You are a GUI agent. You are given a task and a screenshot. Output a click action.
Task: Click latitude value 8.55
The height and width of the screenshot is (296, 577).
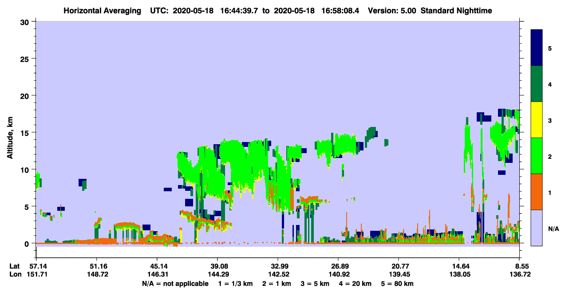(x=522, y=266)
